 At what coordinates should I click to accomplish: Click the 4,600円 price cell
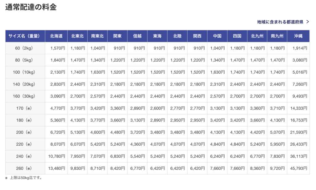[x=97, y=132]
